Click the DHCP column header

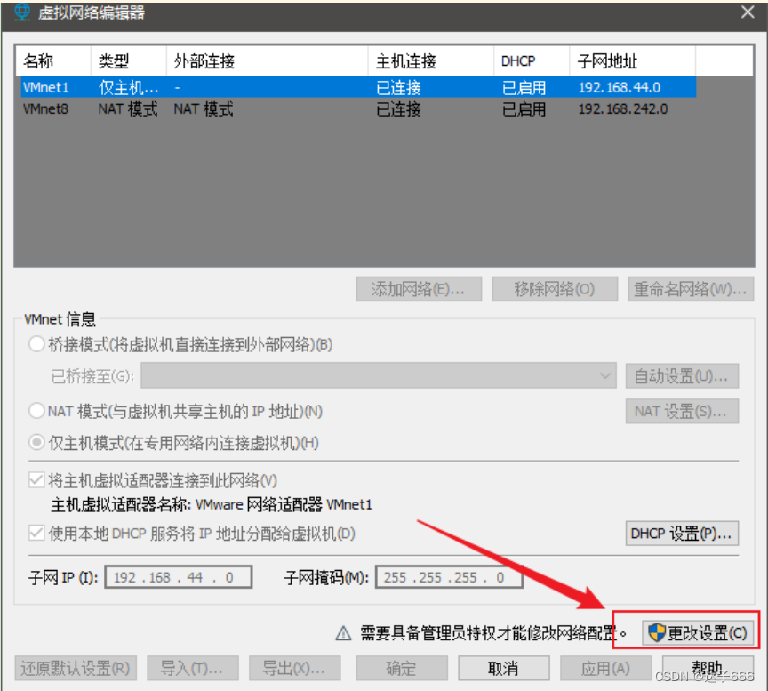click(532, 61)
